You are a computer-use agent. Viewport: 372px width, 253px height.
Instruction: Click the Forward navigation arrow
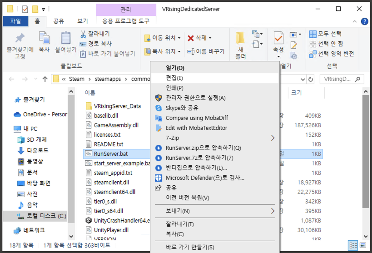pyautogui.click(x=25, y=79)
